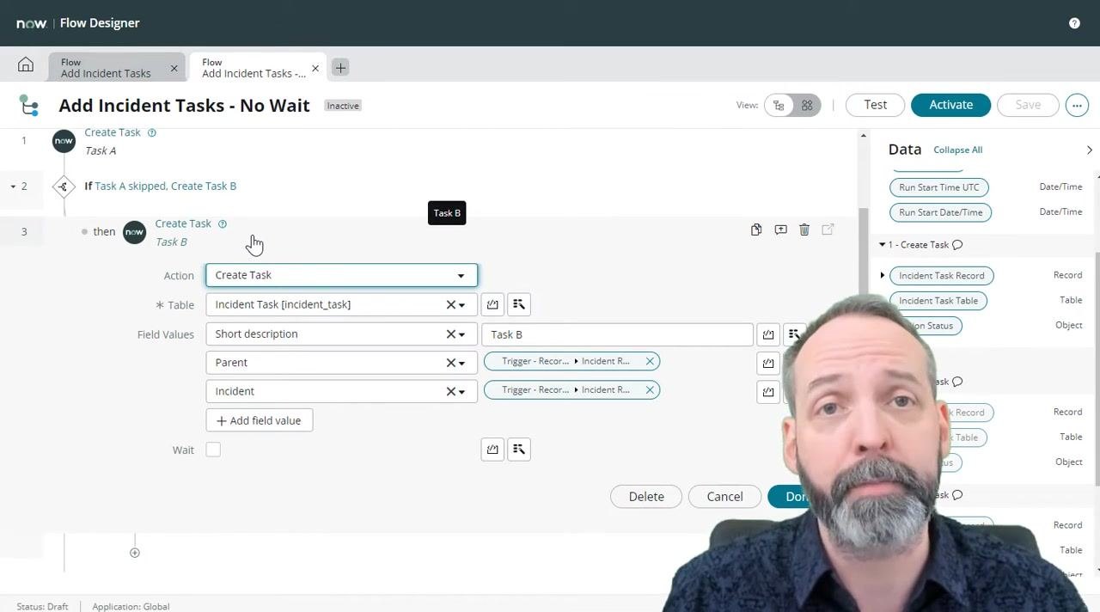Click Add field value button
1100x612 pixels.
click(x=260, y=420)
